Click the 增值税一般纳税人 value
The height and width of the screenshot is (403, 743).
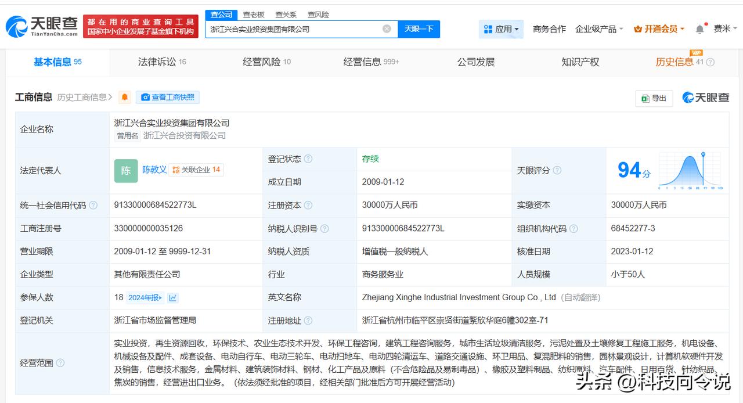[x=395, y=251]
